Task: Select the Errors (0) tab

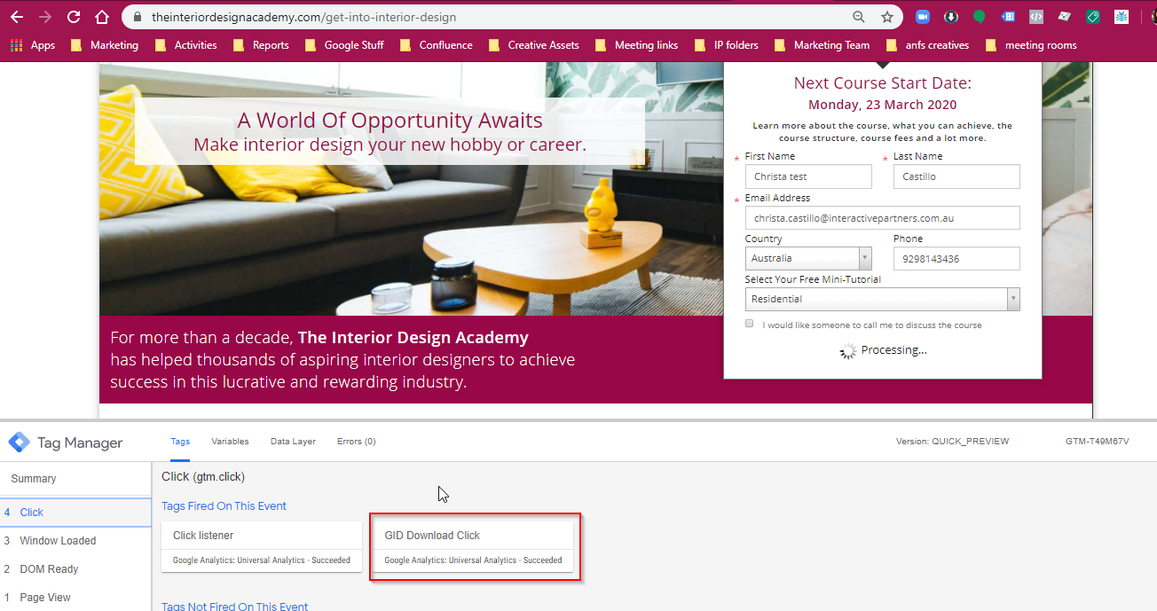Action: [x=356, y=442]
